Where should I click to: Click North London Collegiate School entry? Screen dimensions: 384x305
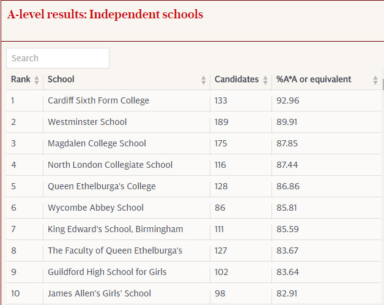pos(110,165)
